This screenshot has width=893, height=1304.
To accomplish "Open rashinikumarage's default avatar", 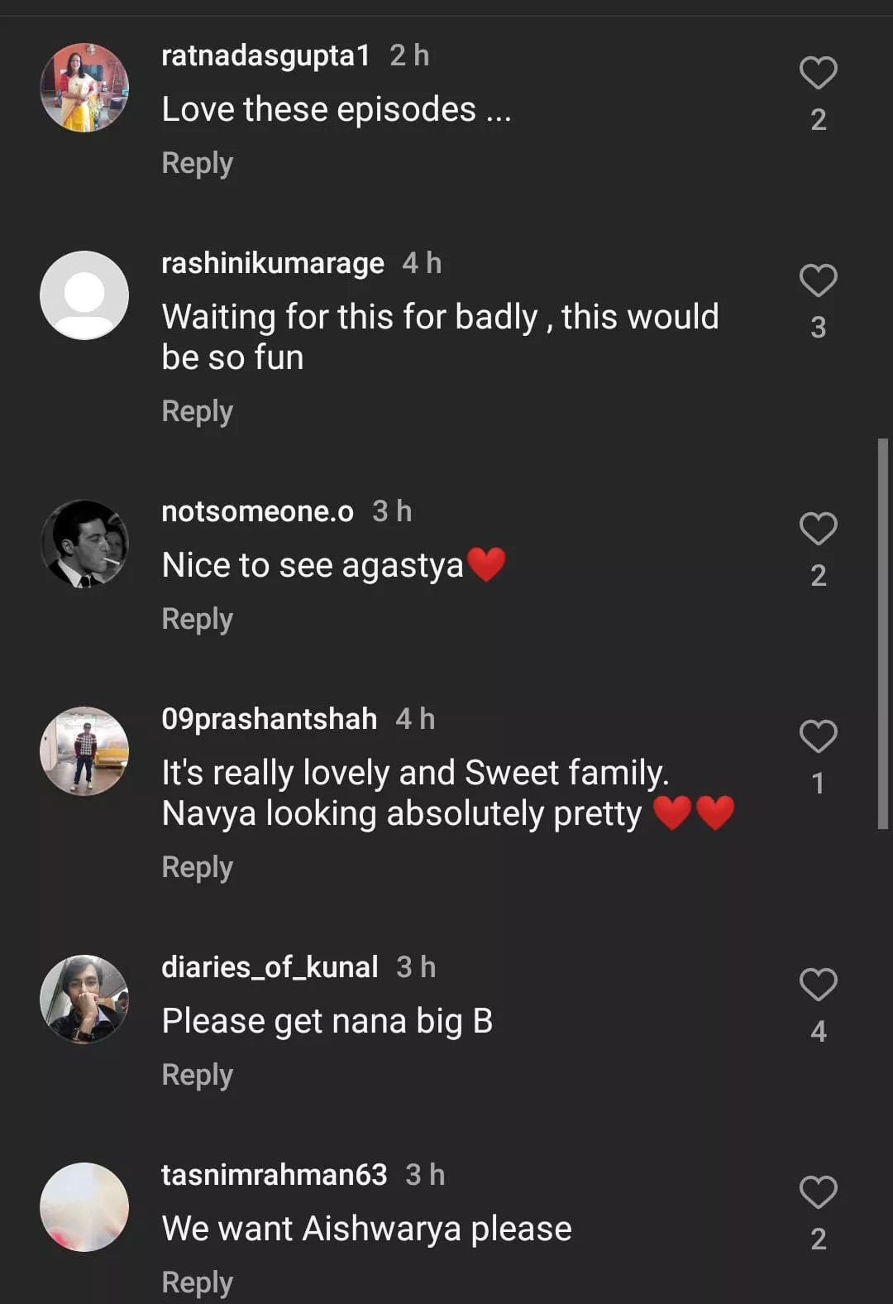I will pyautogui.click(x=84, y=295).
